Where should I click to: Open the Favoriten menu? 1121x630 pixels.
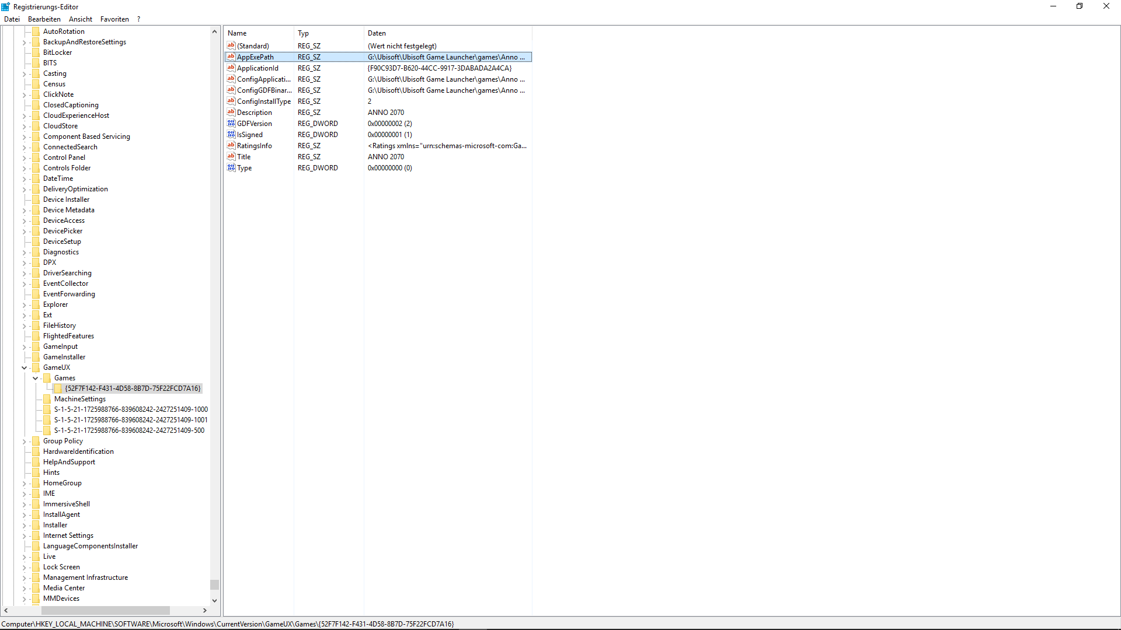pos(114,19)
